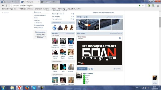The image size is (161, 90).
Task: Open the Military Assault sidebar link
Action: [38, 28]
